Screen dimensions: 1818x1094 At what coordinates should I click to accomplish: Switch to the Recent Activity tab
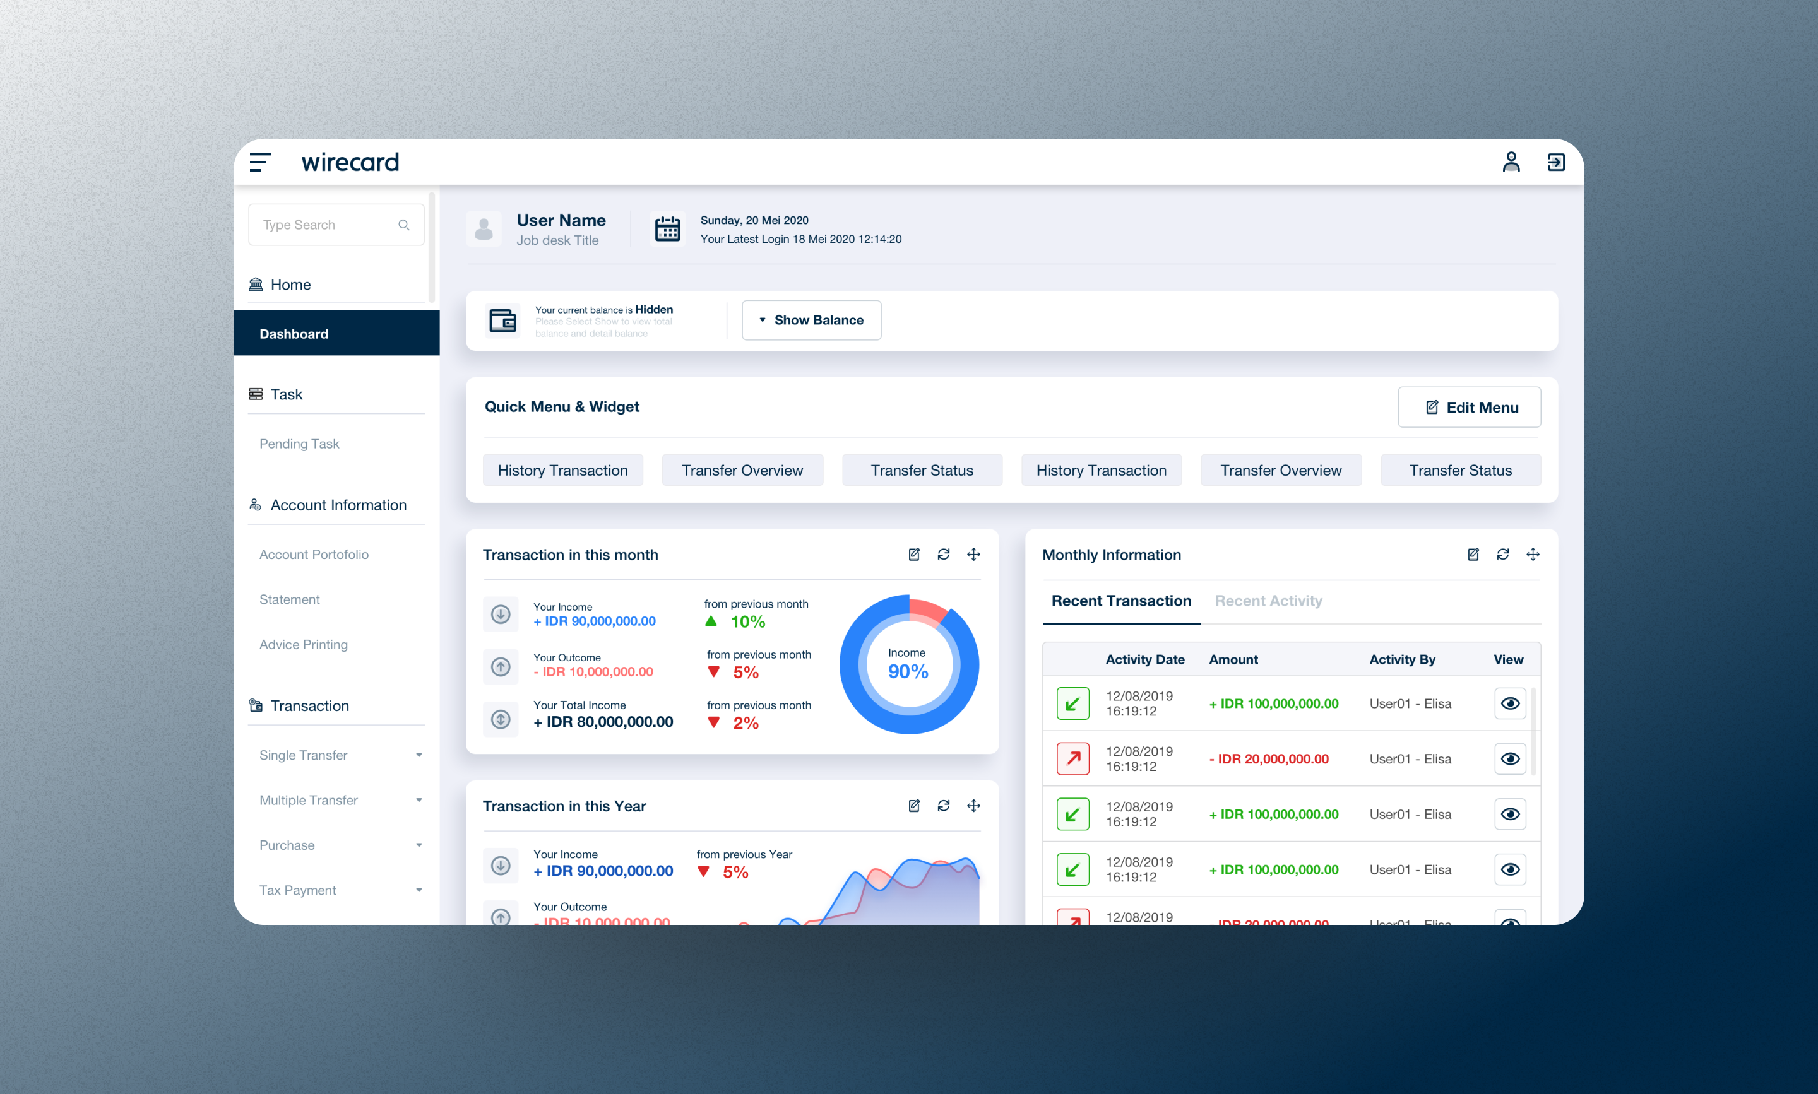[x=1268, y=601]
